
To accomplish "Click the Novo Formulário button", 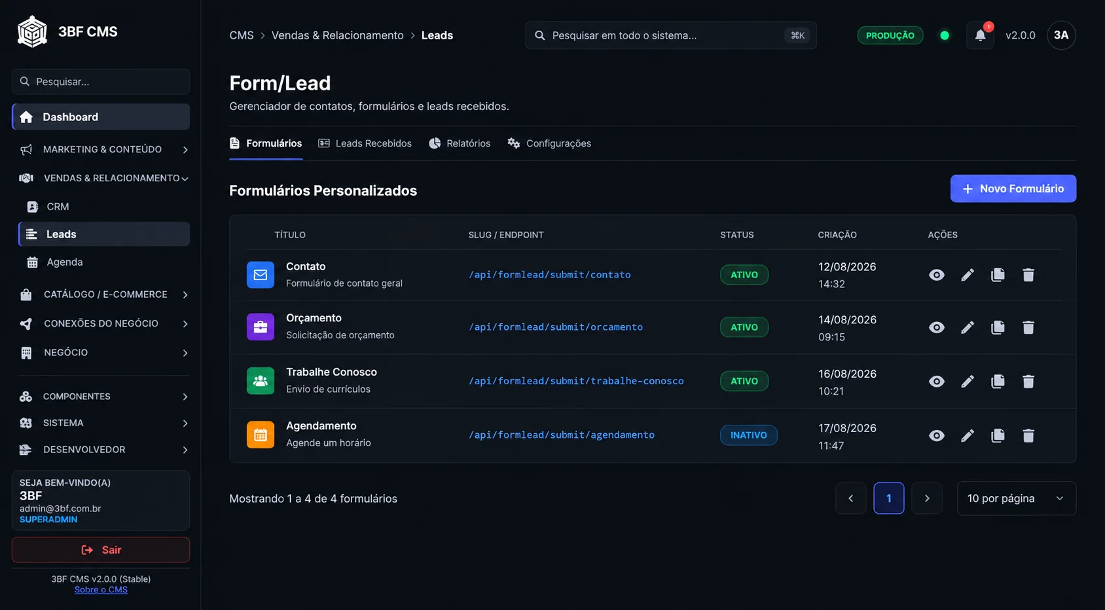I will [x=1013, y=188].
